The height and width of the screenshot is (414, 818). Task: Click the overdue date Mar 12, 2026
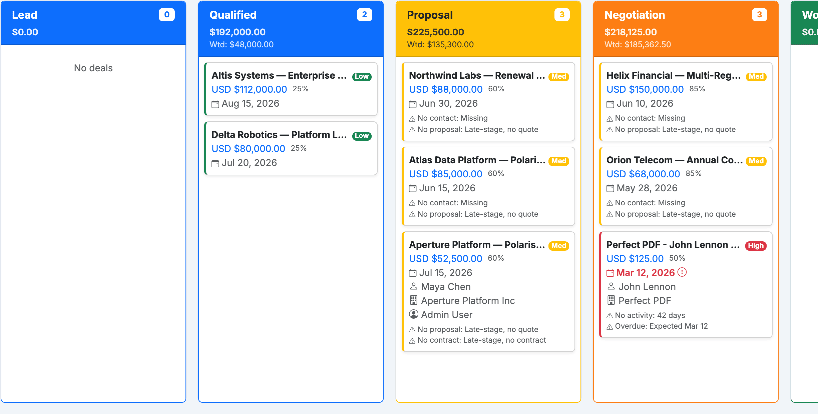646,273
